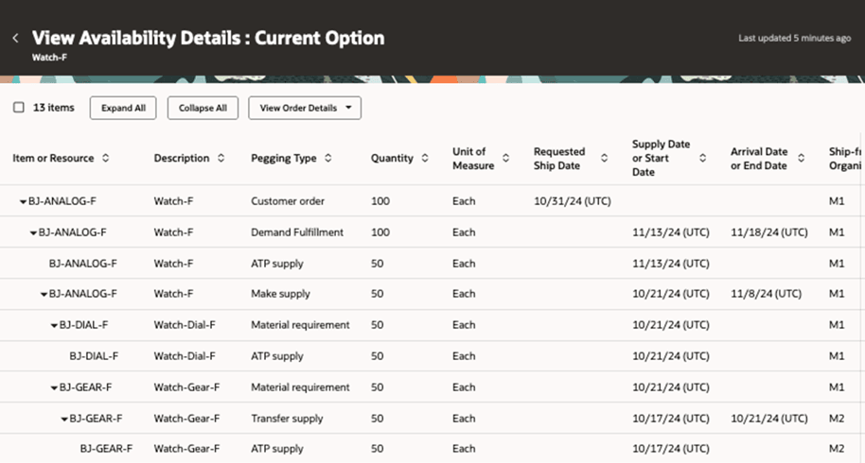Collapse the Make supply BJ-ANALOG-F row
This screenshot has height=463, width=865.
pos(44,294)
